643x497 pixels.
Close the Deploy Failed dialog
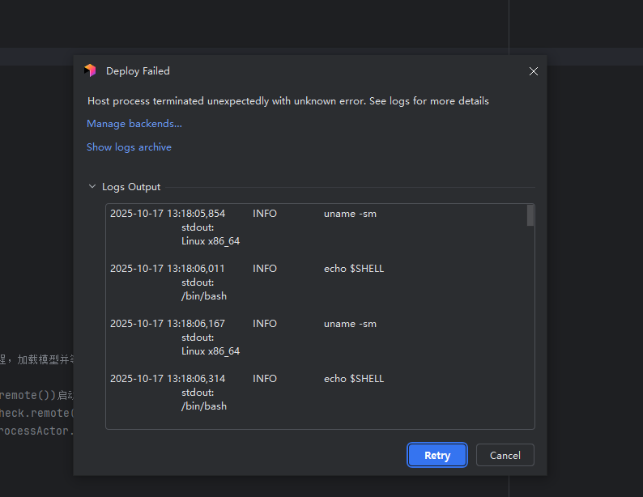(533, 71)
